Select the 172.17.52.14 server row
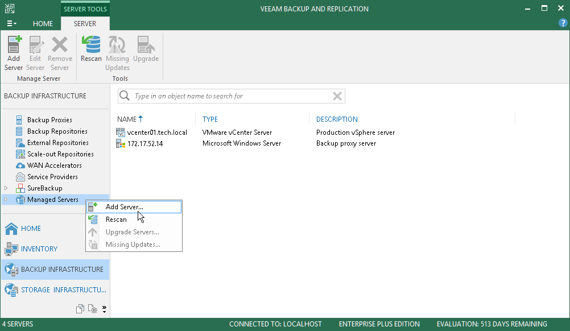 [x=316, y=143]
